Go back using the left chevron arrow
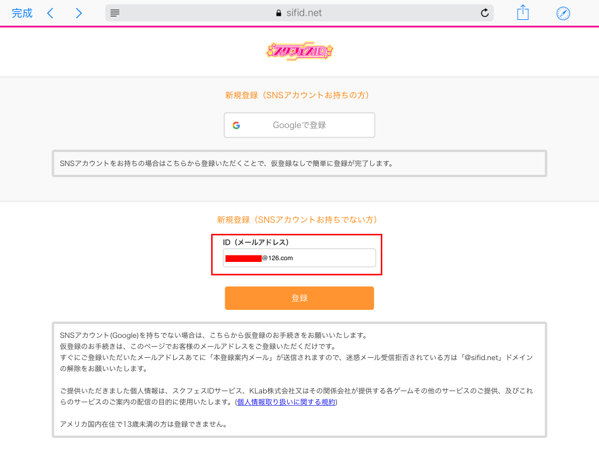 tap(50, 13)
